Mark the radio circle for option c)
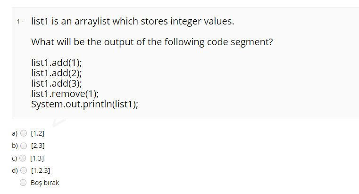The height and width of the screenshot is (194, 359). [x=23, y=158]
